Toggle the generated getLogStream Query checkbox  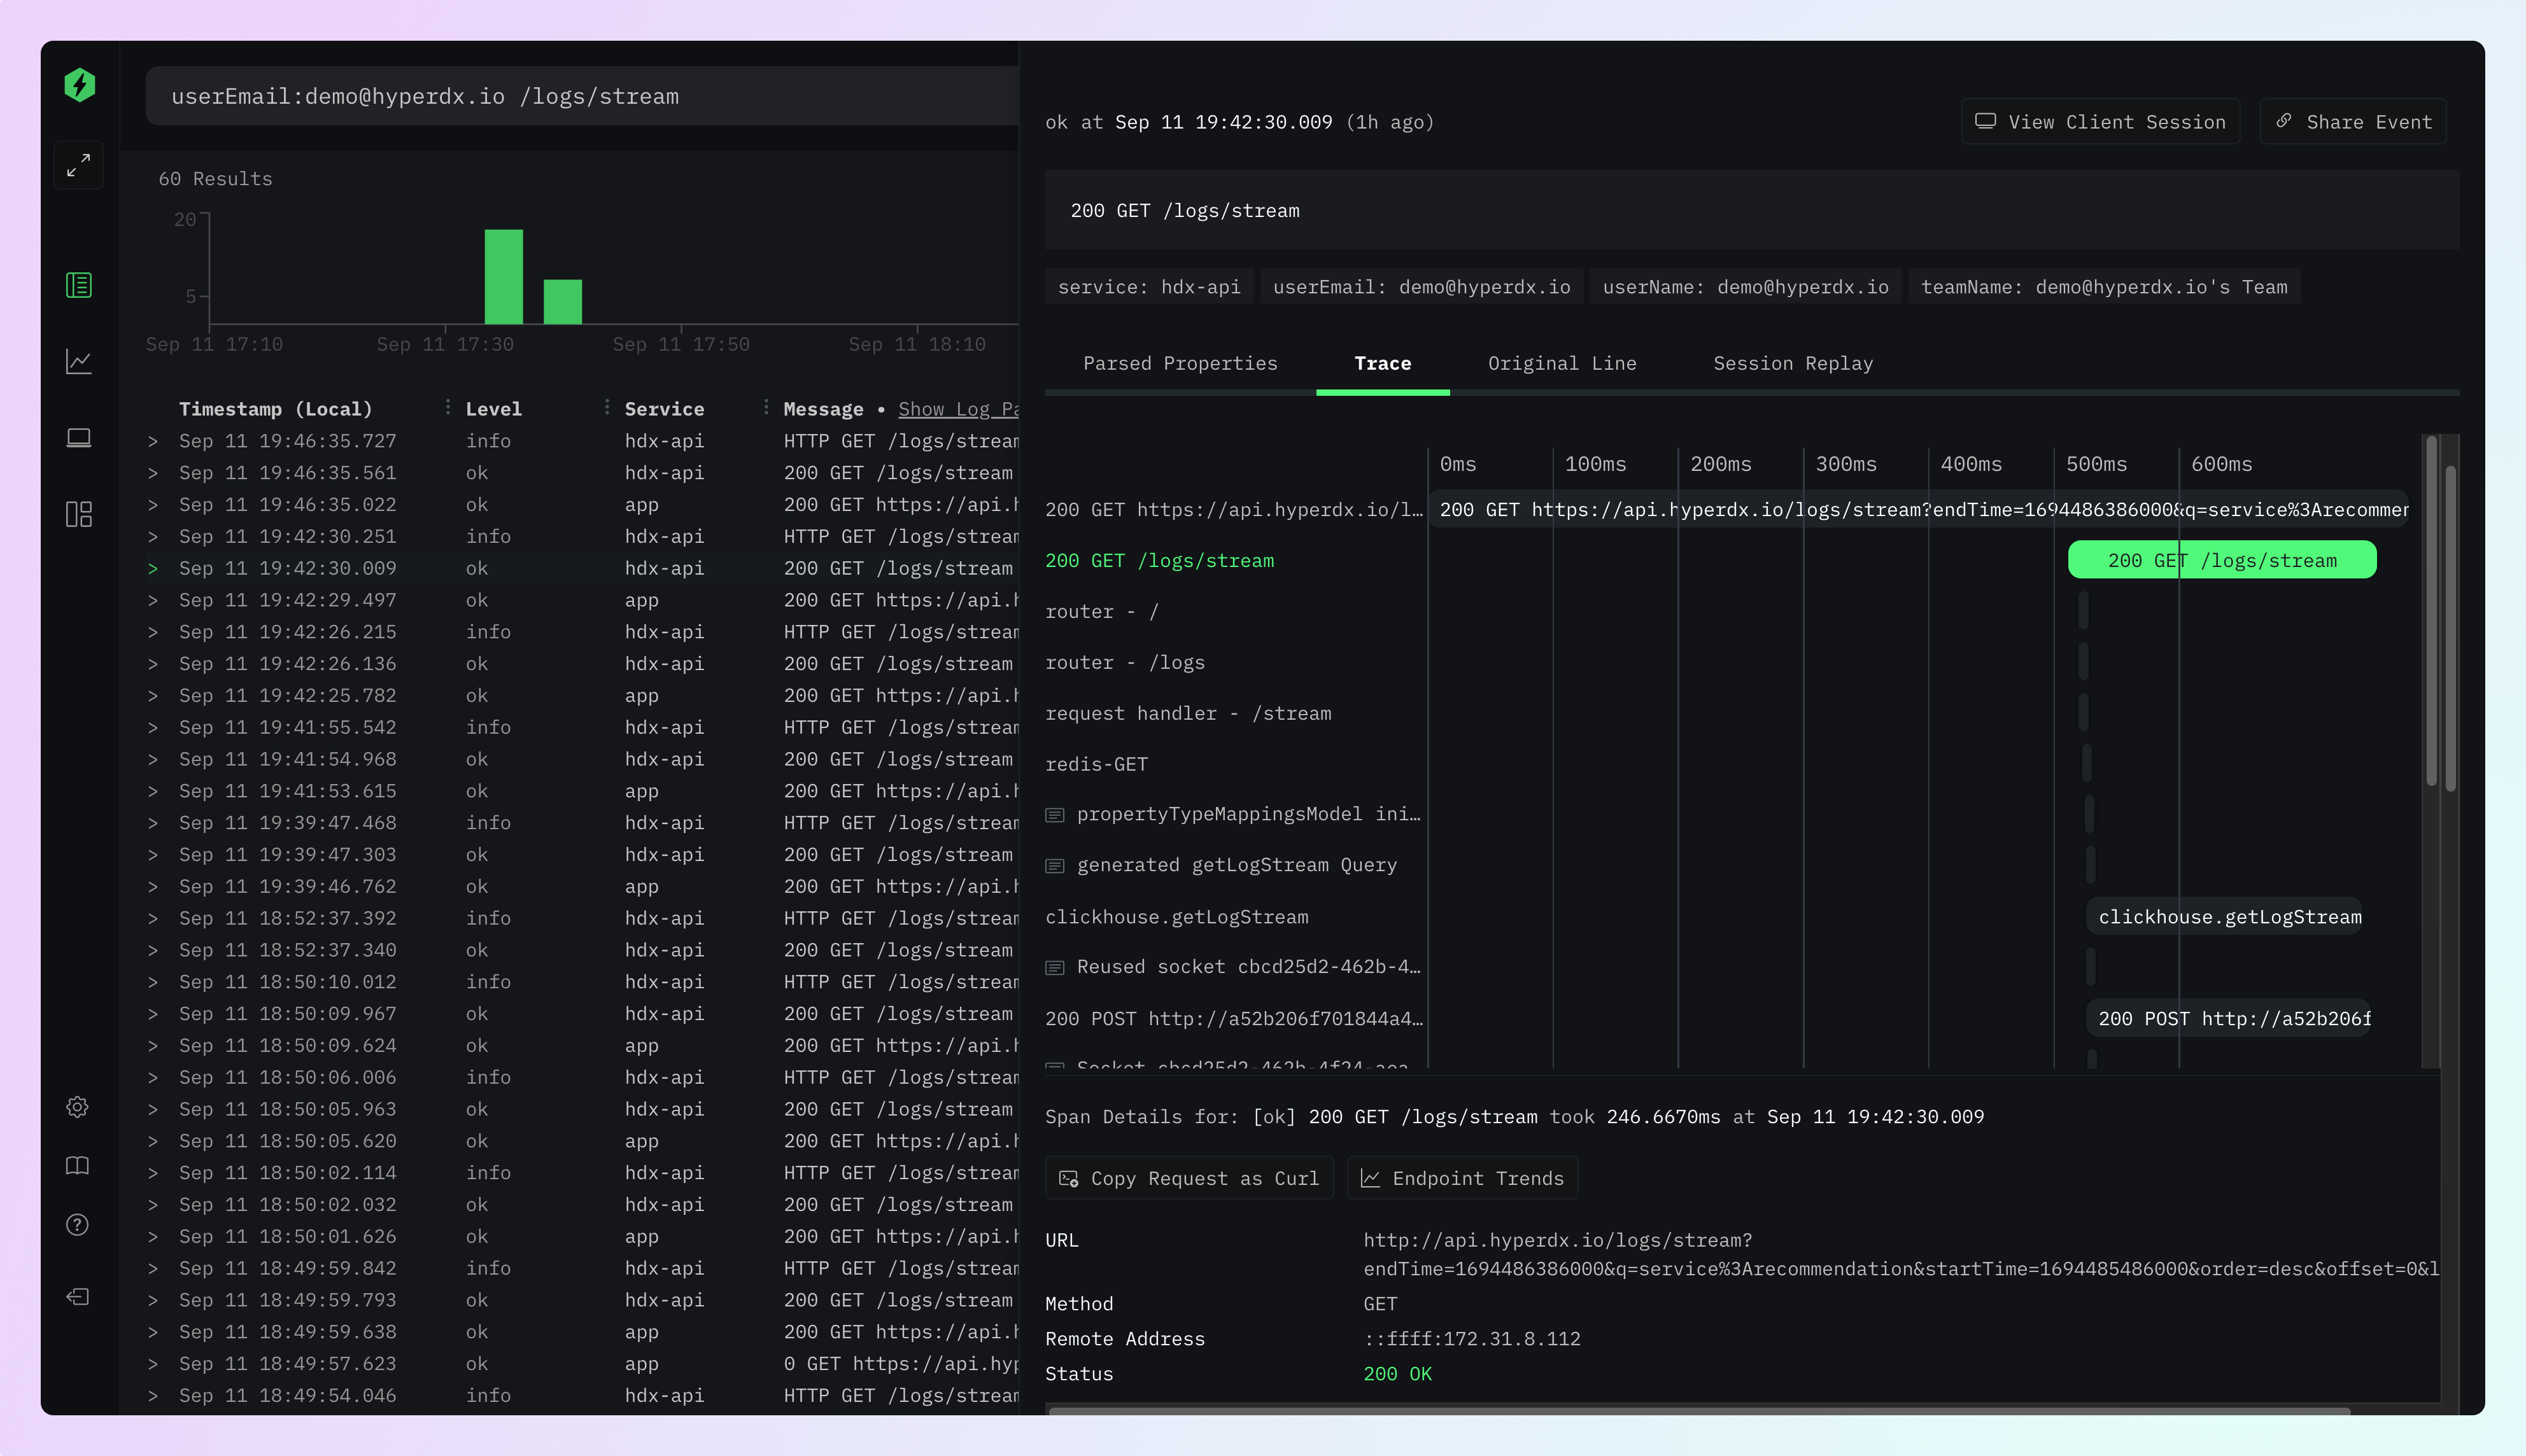[1057, 865]
